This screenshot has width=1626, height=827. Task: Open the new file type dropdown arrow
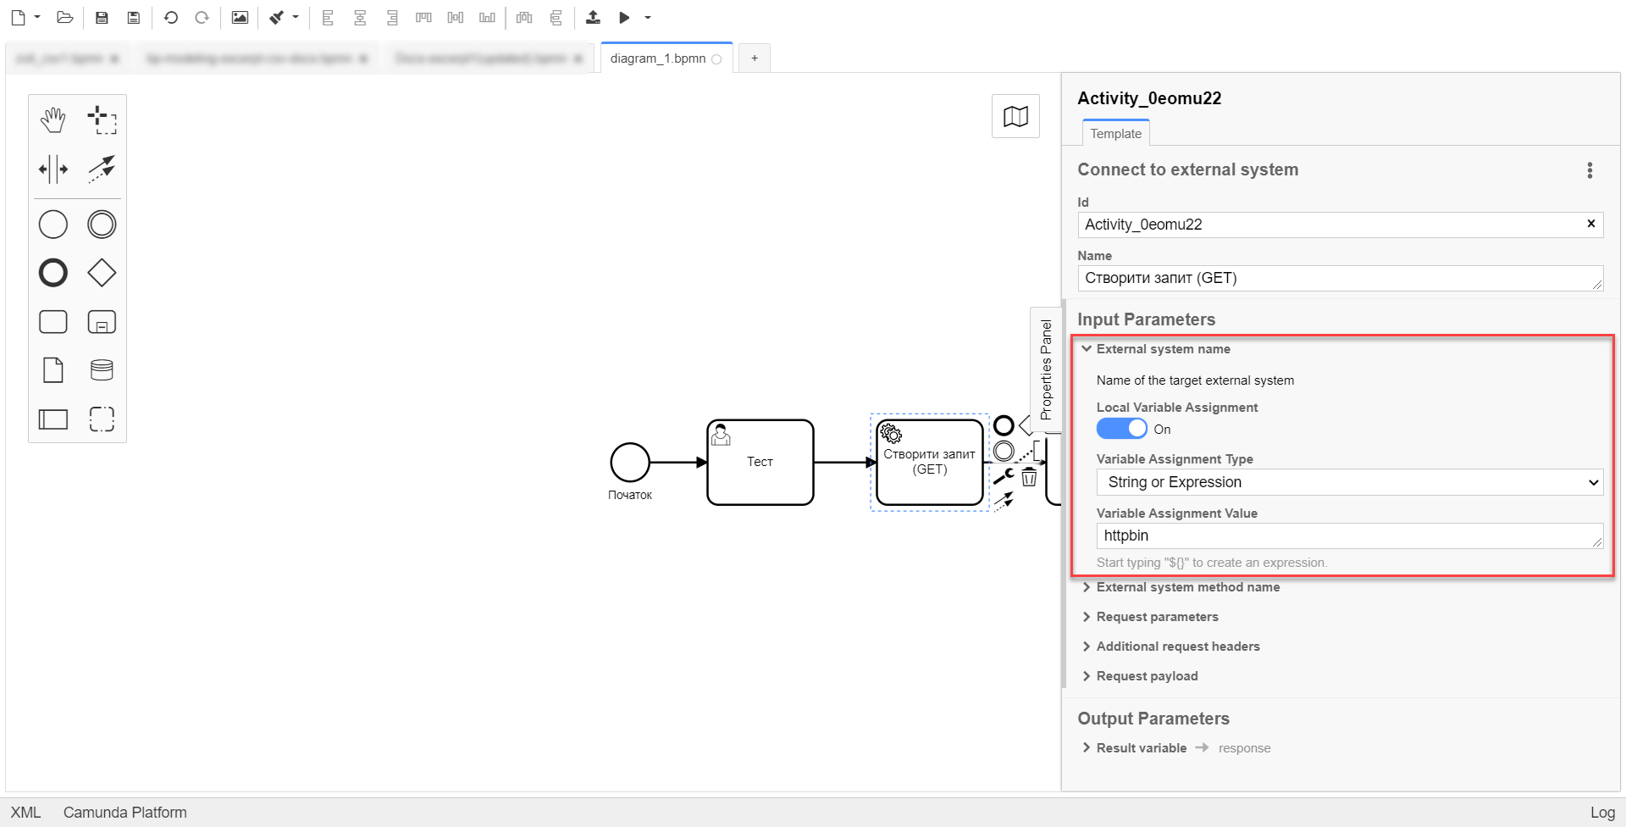[x=37, y=17]
